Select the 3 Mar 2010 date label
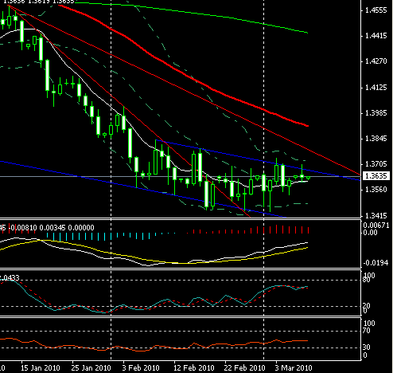Screen dimensions: 393x373 [294, 368]
